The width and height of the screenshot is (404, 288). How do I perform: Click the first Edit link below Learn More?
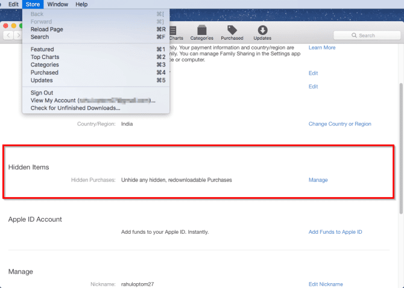[x=313, y=73]
